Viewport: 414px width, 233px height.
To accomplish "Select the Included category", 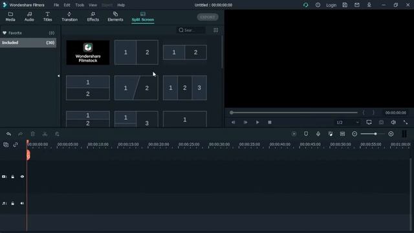I will (x=28, y=43).
